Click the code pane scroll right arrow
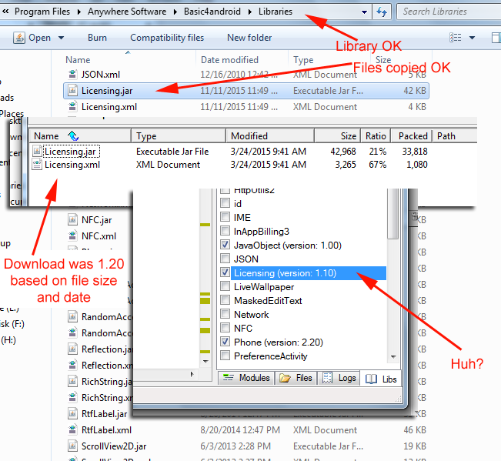The height and width of the screenshot is (461, 501). coord(192,374)
